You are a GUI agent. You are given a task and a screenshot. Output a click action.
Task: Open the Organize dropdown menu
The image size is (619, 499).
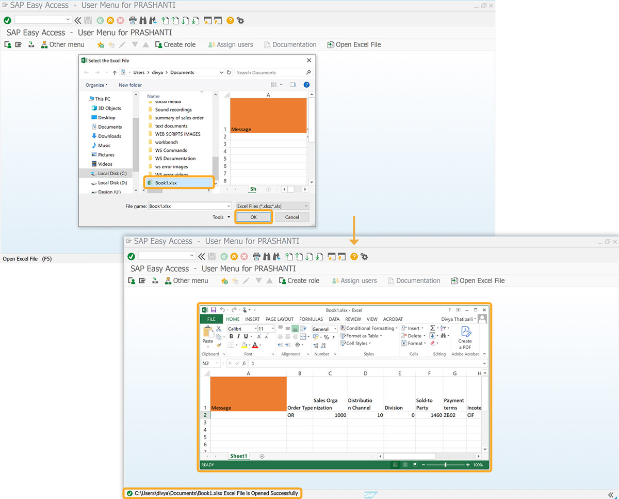96,85
